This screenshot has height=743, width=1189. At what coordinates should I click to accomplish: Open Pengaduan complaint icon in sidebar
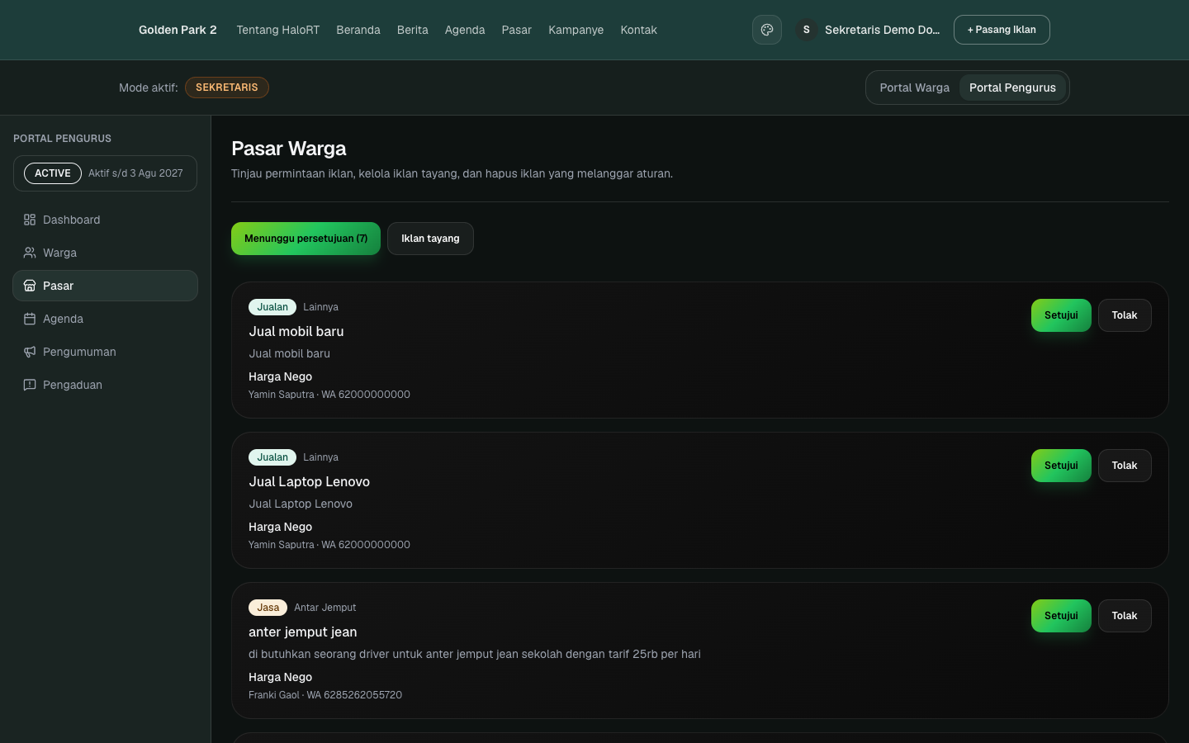tap(30, 385)
